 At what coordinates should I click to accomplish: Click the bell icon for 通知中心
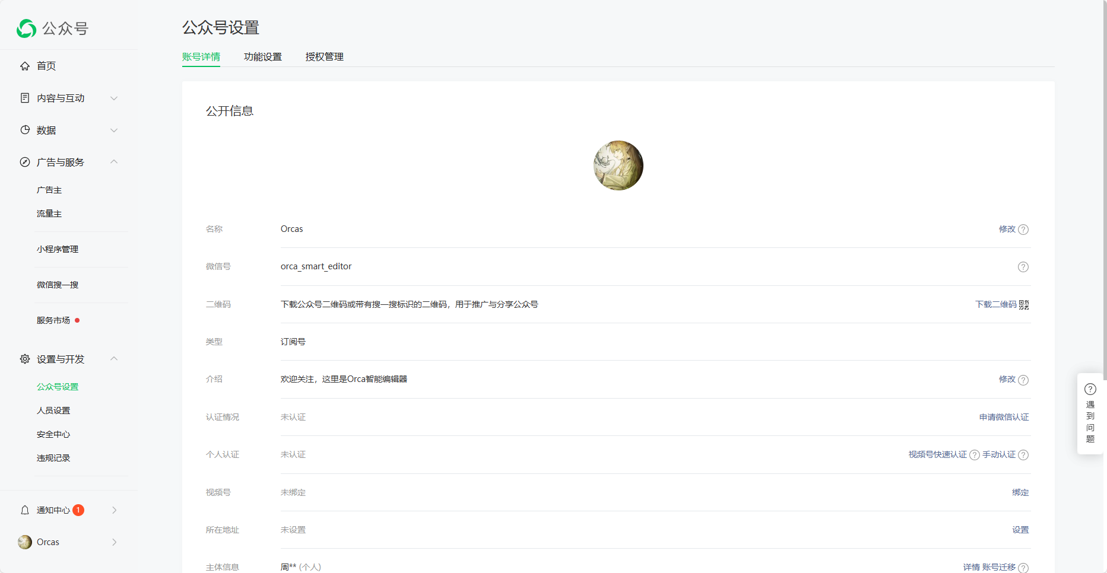[x=25, y=510]
